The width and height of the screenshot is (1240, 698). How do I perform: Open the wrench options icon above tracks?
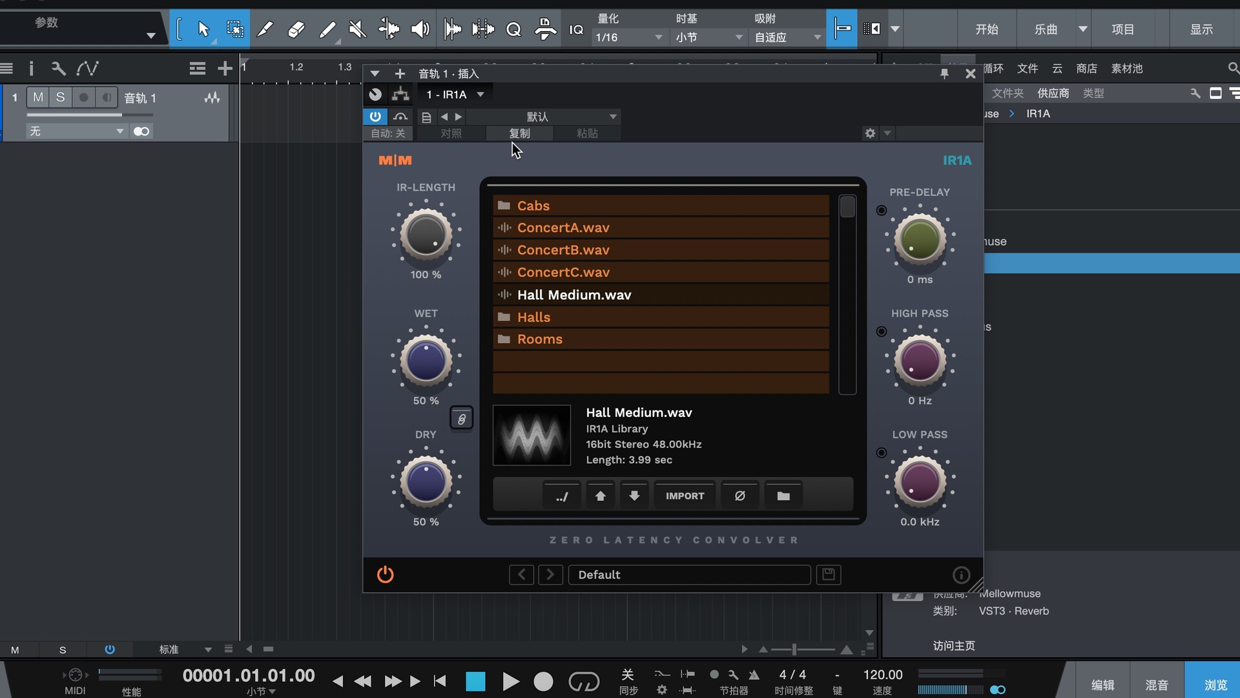(58, 69)
